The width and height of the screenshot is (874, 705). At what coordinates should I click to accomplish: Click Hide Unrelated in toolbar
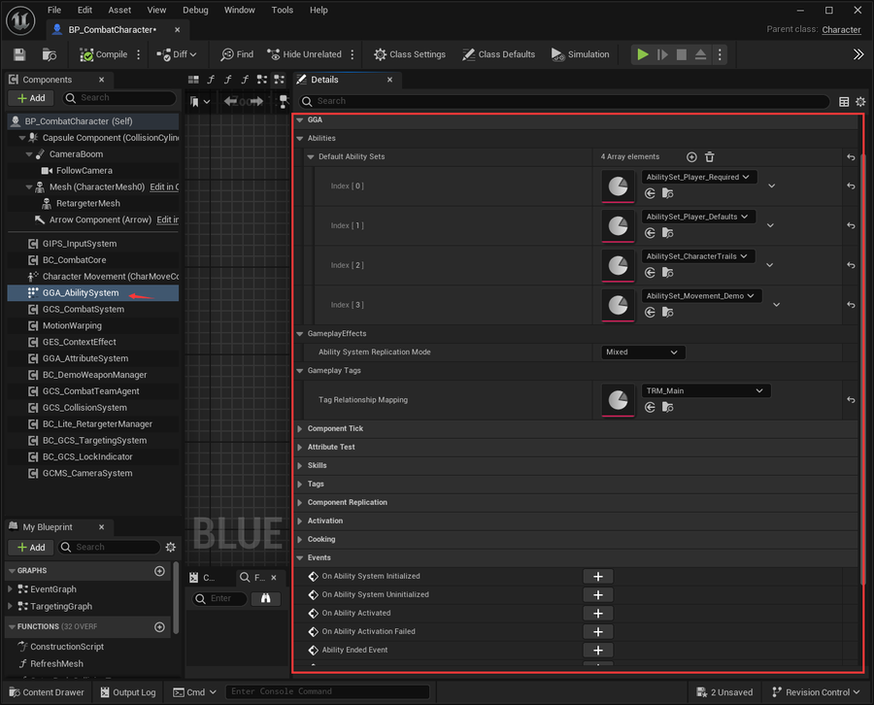pyautogui.click(x=304, y=54)
